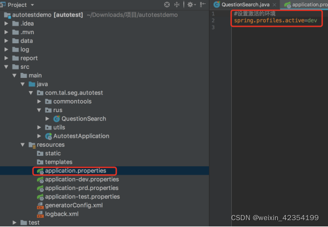The width and height of the screenshot is (328, 227).
Task: Click the collapse all icon in Project toolbar
Action: coord(177,5)
